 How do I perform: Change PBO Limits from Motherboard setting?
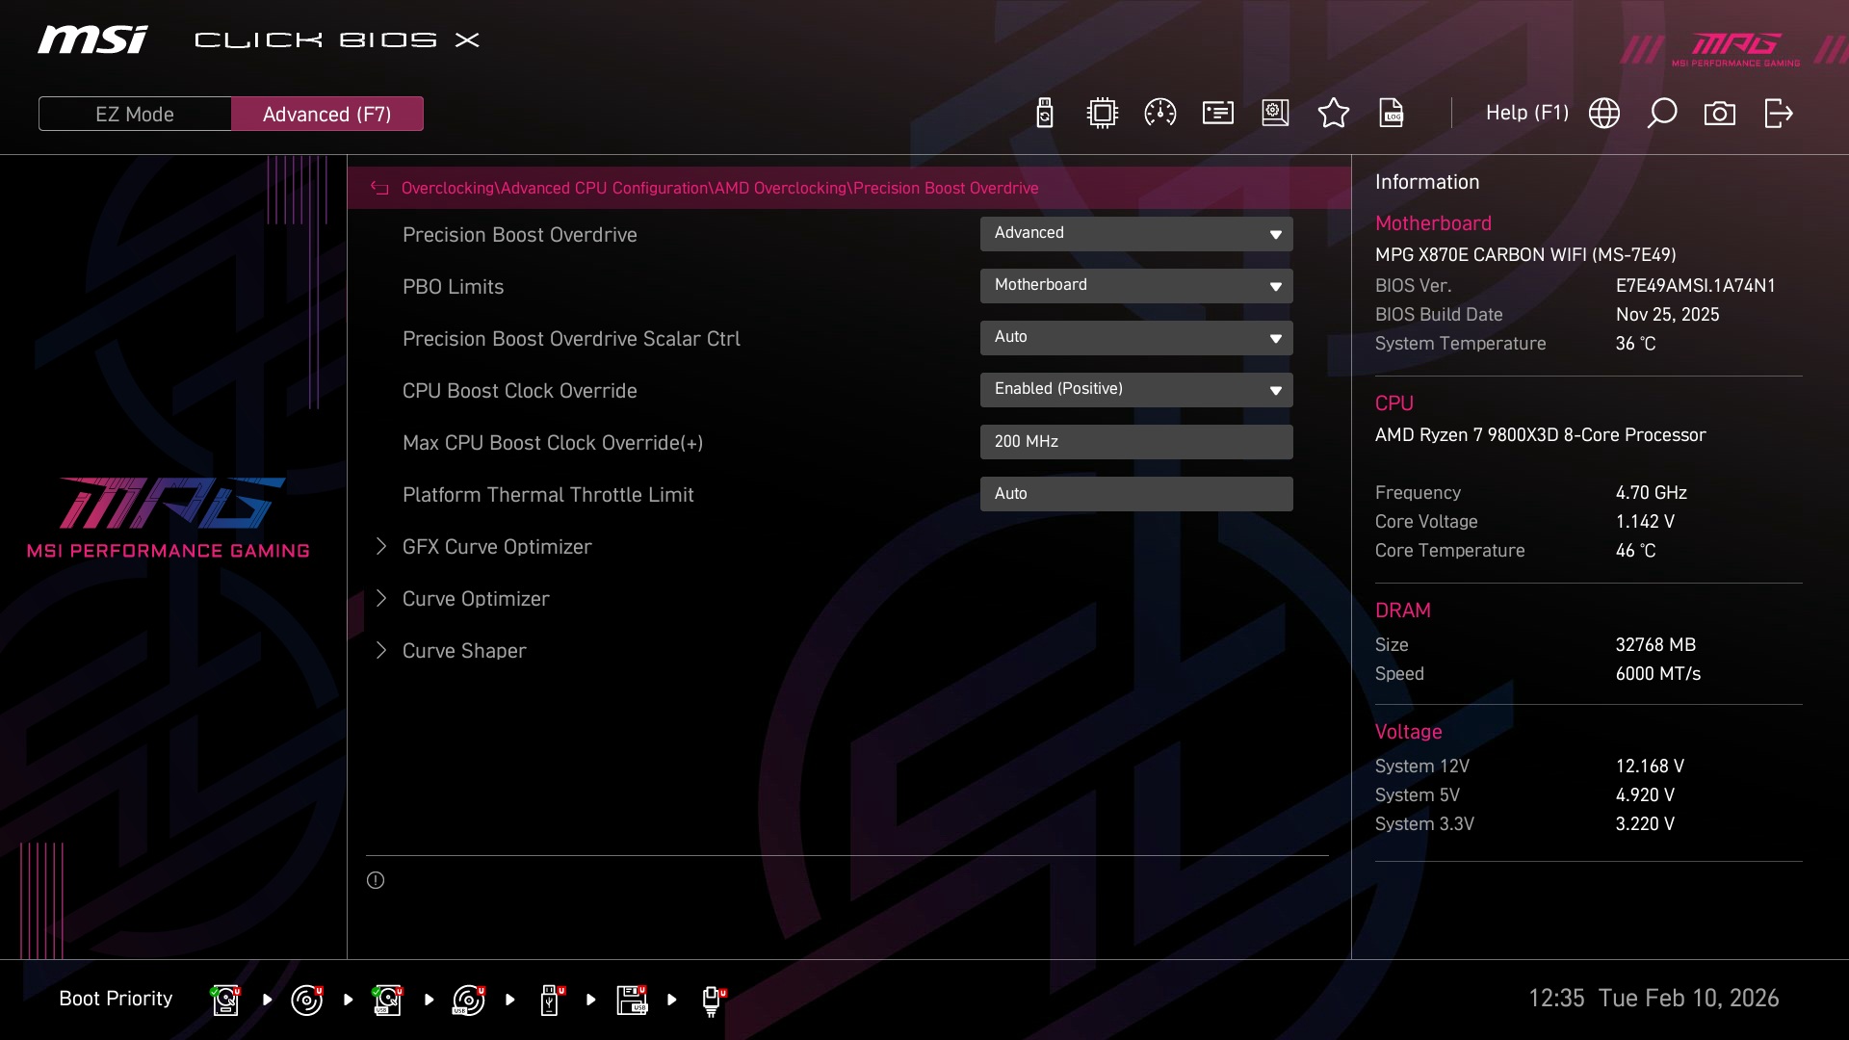(1136, 286)
